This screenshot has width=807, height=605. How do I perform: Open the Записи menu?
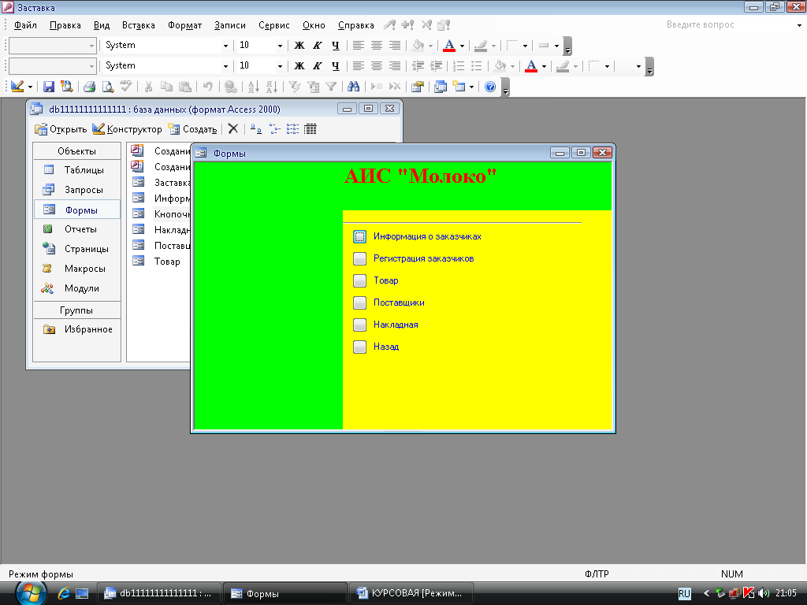pyautogui.click(x=230, y=24)
